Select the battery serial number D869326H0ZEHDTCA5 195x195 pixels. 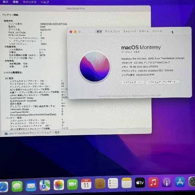click(54, 24)
